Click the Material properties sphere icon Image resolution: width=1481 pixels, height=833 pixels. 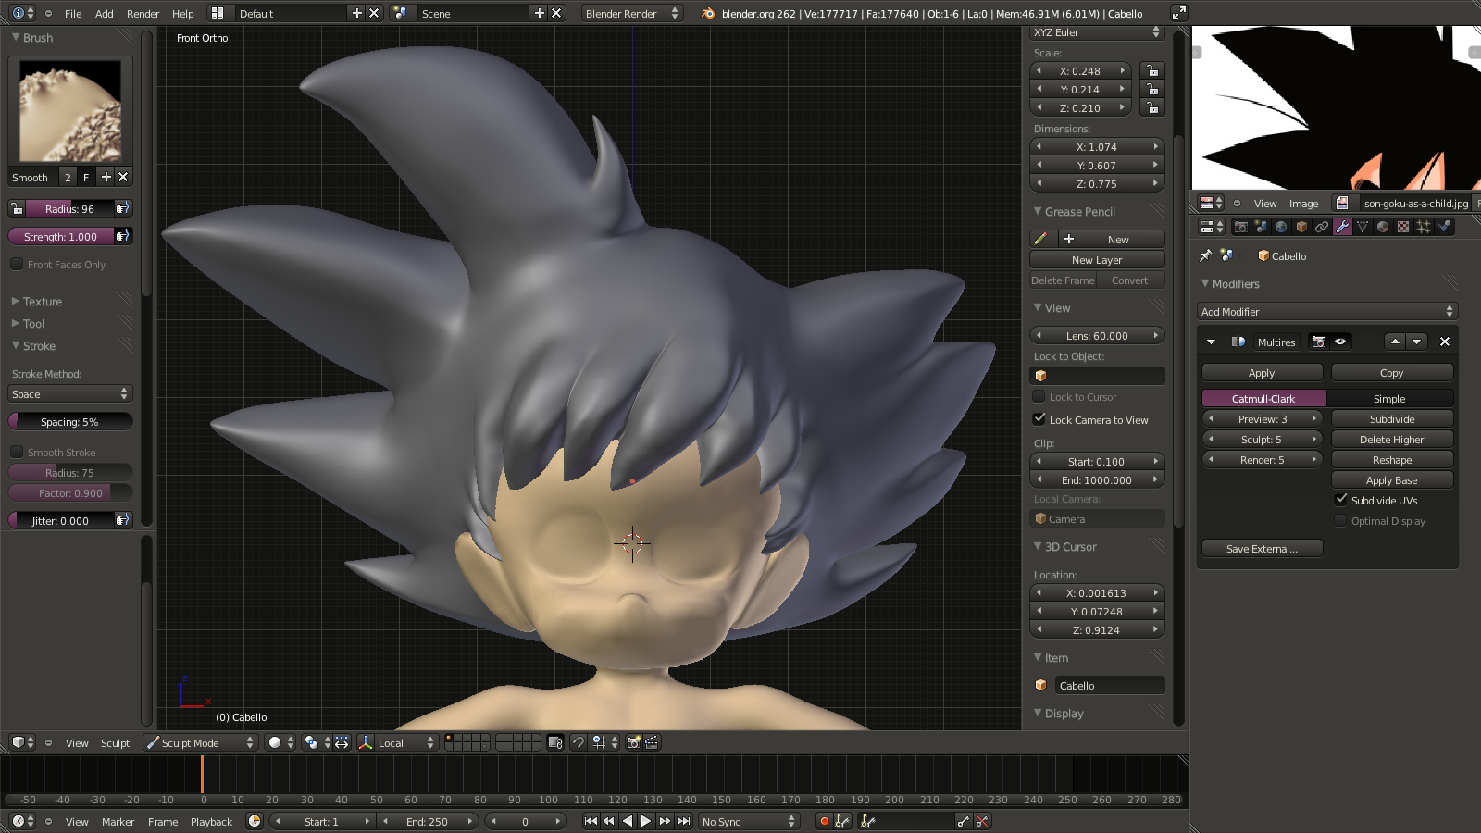point(1383,227)
